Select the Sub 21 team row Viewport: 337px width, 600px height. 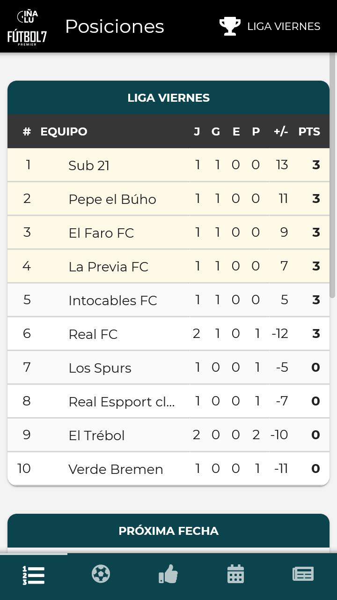[168, 165]
